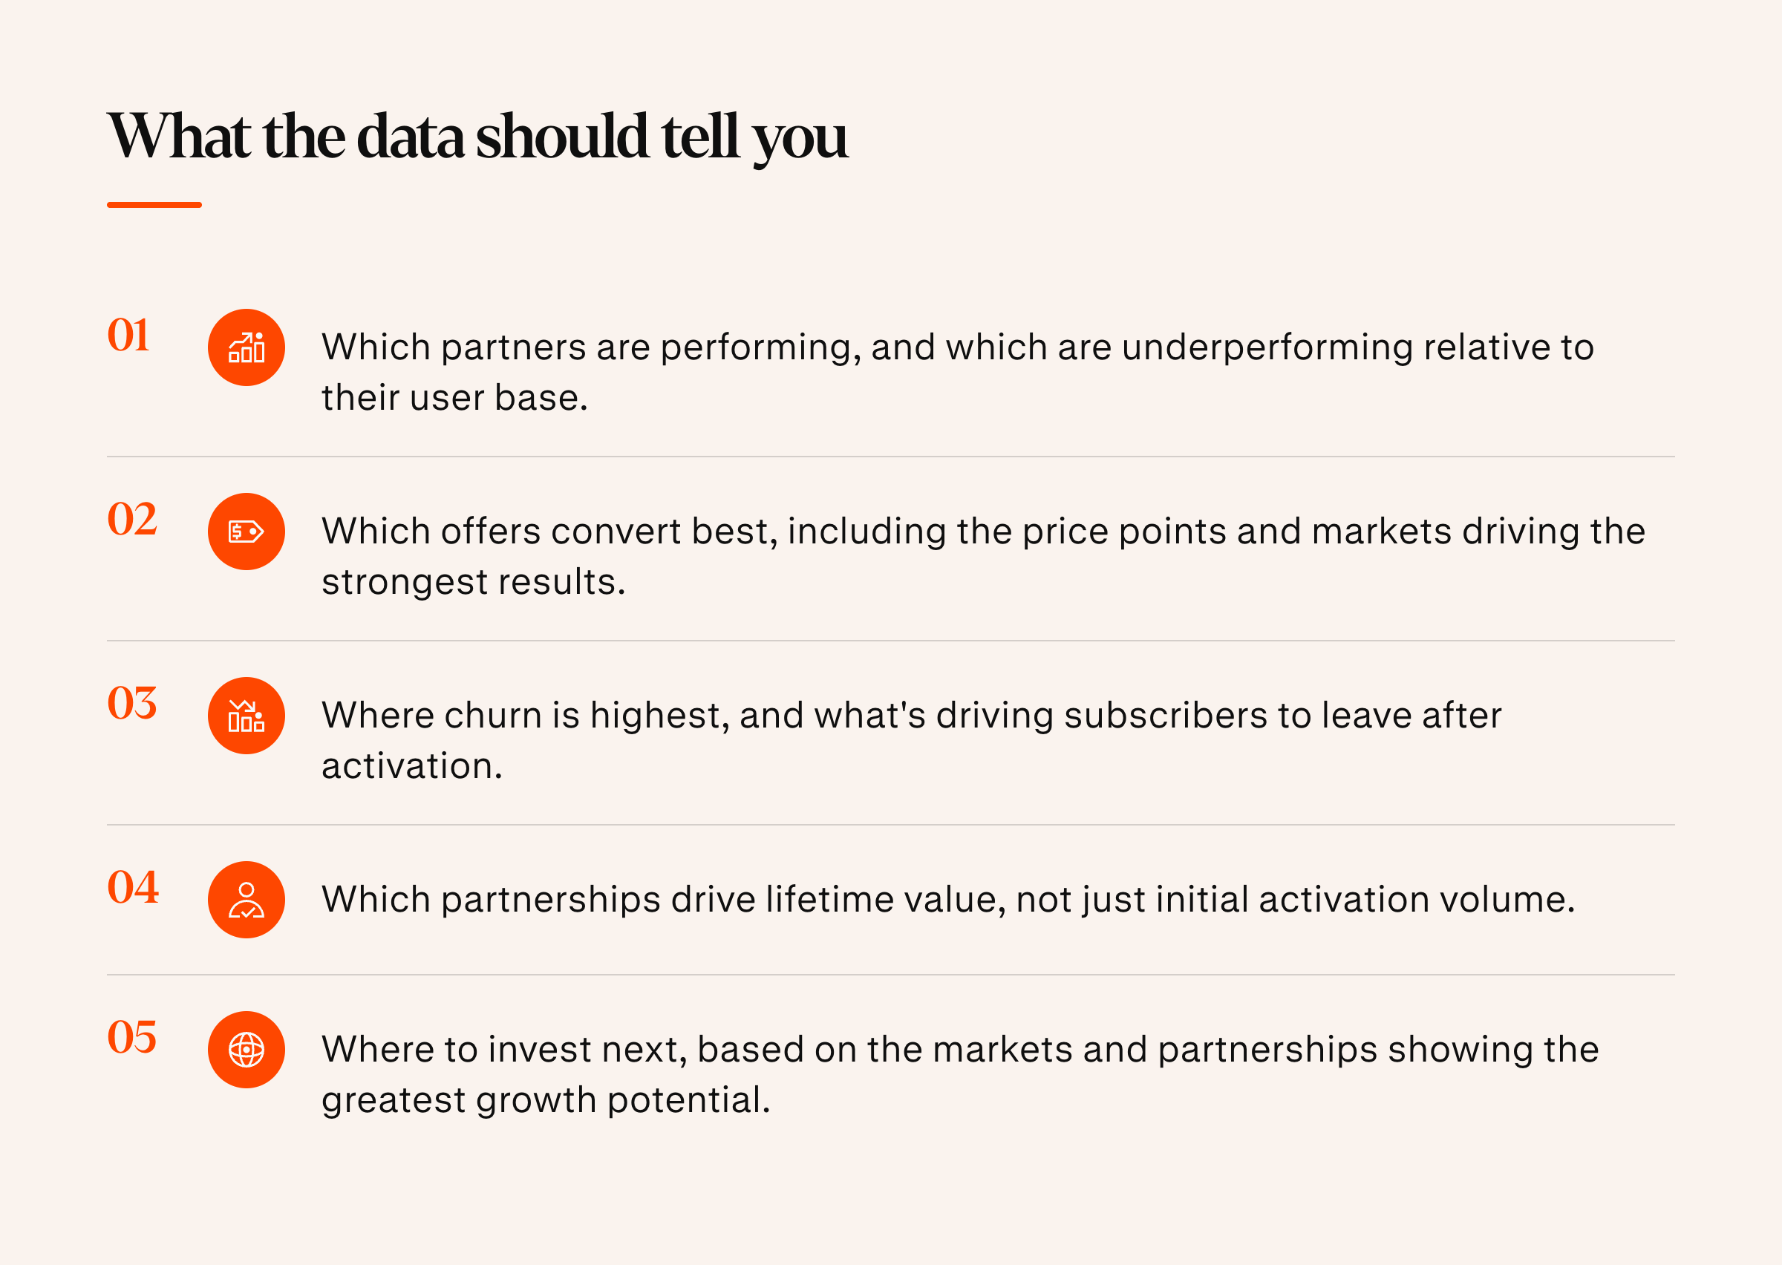
Task: Click the globe icon
Action: (246, 1050)
